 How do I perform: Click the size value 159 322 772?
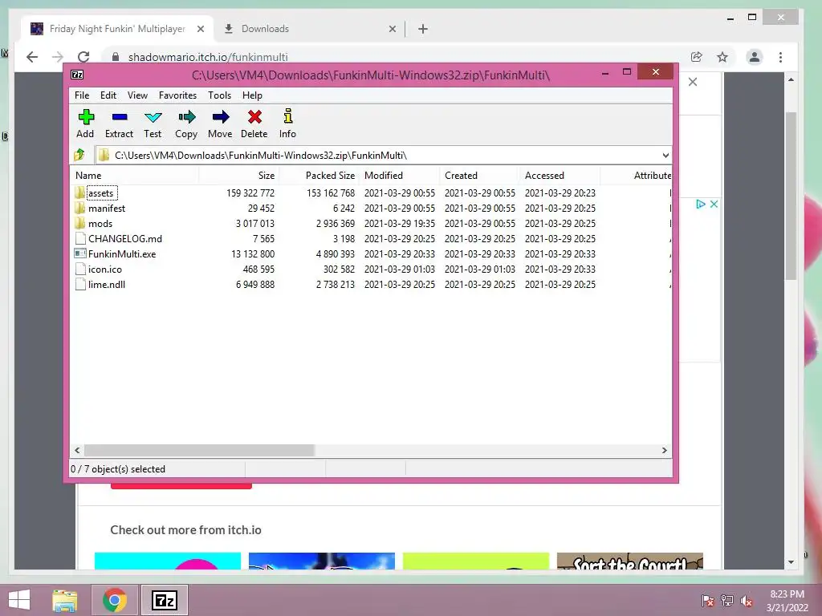(x=250, y=193)
